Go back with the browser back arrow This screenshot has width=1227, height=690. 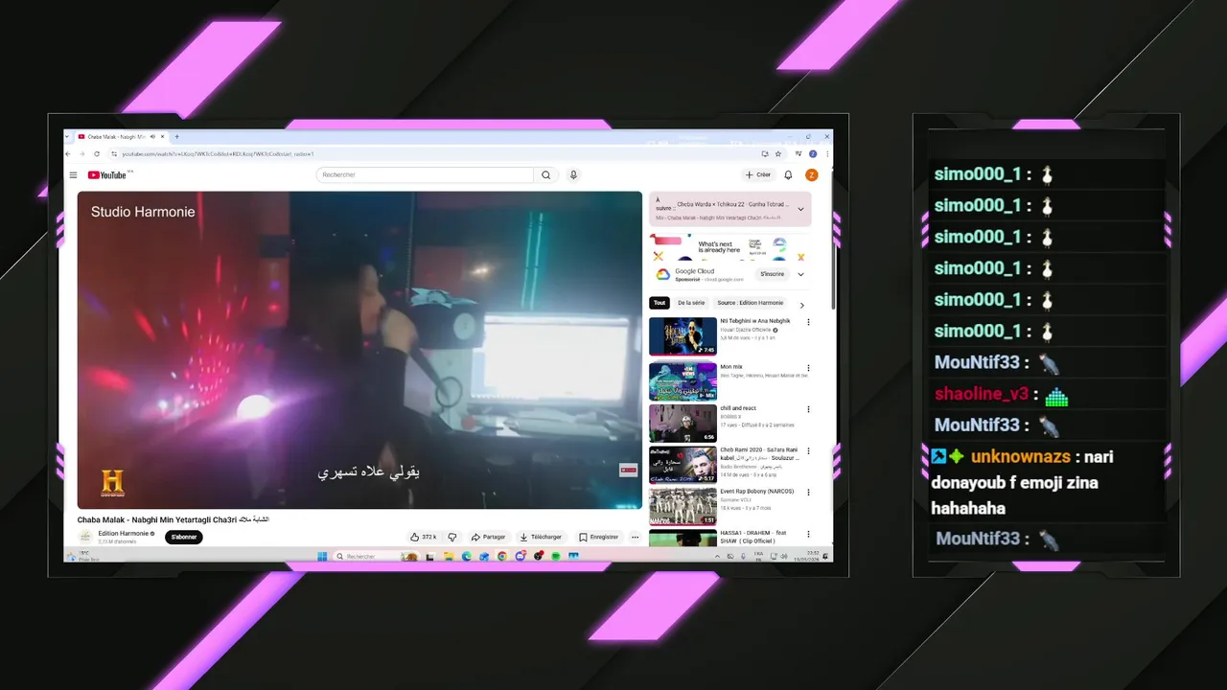(68, 153)
